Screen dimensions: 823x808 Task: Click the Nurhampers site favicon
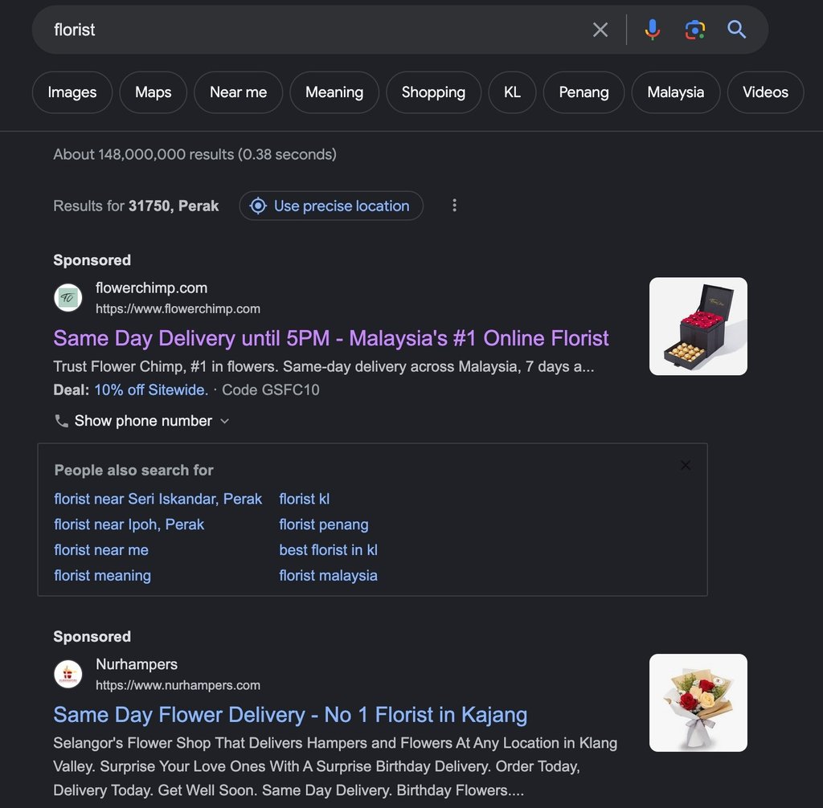point(68,674)
